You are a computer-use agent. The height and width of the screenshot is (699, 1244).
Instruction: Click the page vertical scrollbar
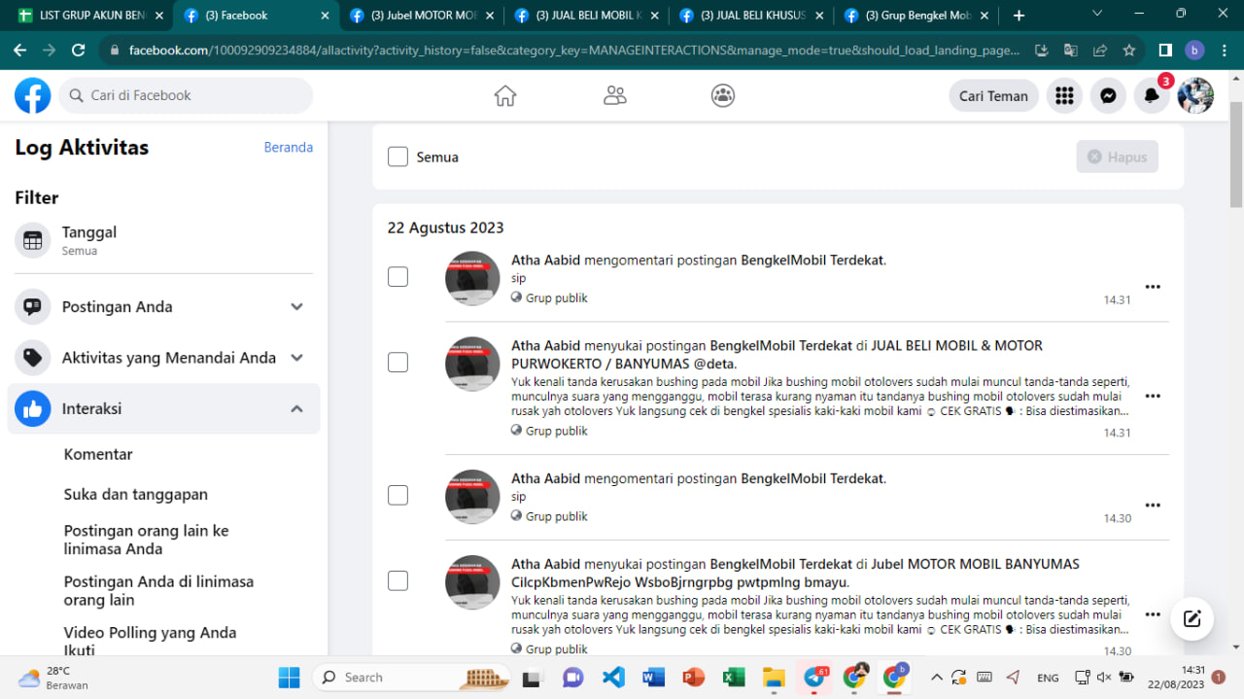click(1236, 156)
